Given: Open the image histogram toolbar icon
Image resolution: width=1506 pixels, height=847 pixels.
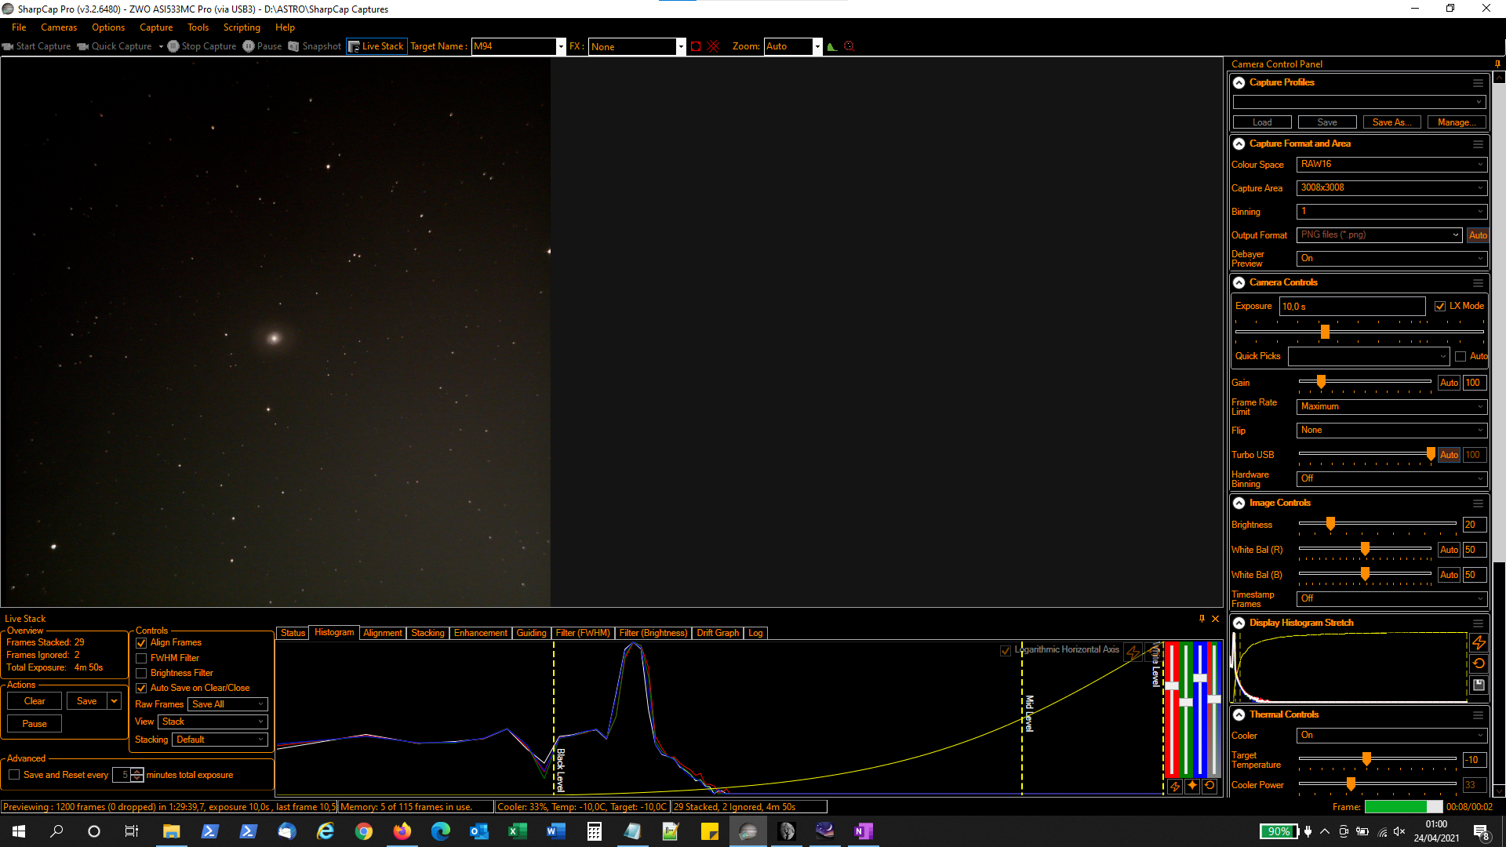Looking at the screenshot, I should [832, 46].
